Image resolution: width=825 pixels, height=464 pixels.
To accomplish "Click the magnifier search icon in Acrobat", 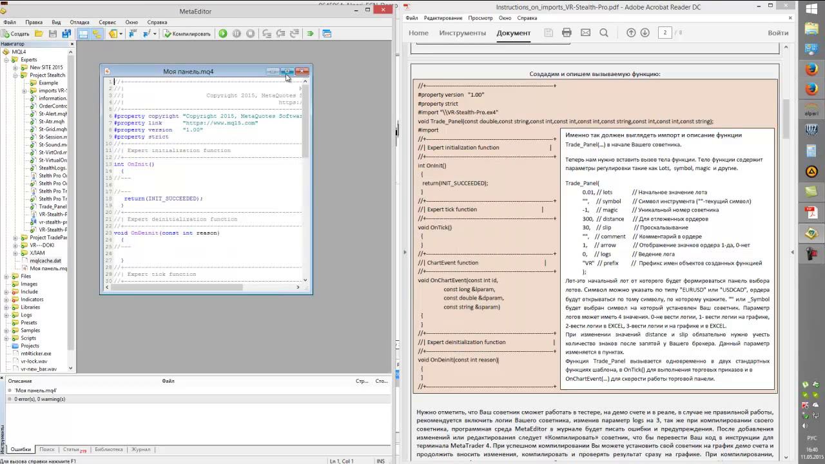I will [604, 33].
